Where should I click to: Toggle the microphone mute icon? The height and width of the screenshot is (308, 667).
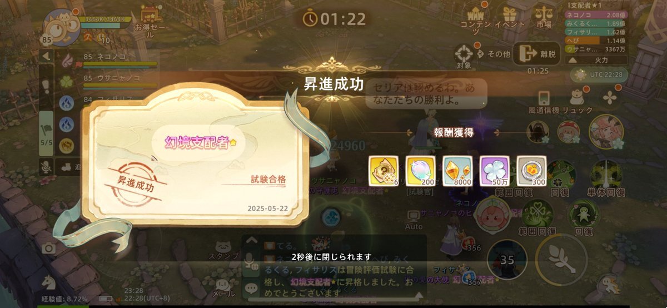tap(47, 166)
